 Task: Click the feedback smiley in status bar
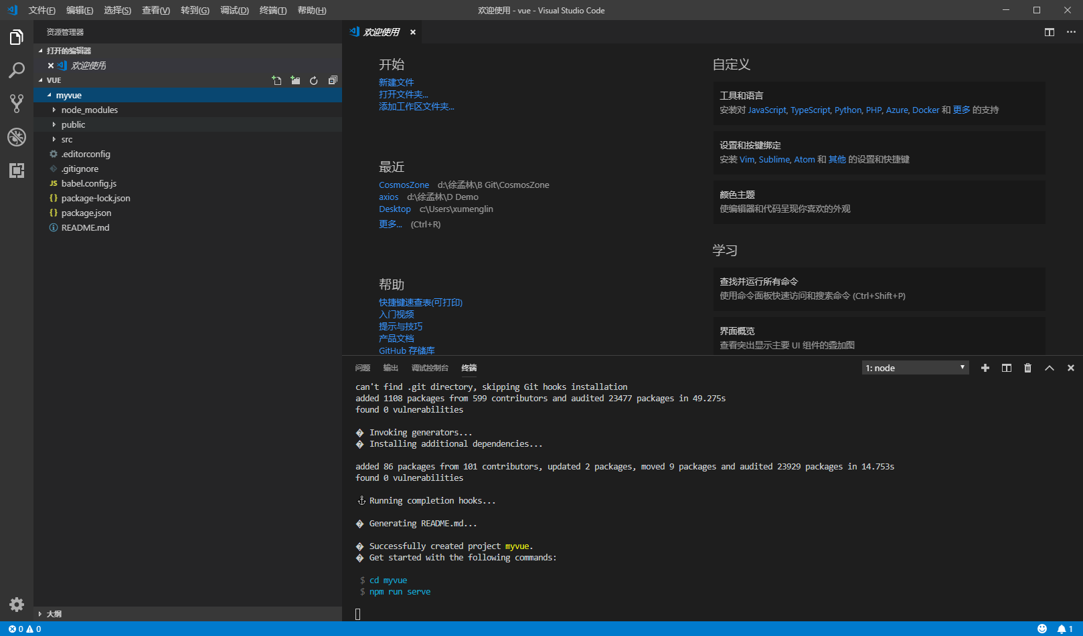(1042, 629)
